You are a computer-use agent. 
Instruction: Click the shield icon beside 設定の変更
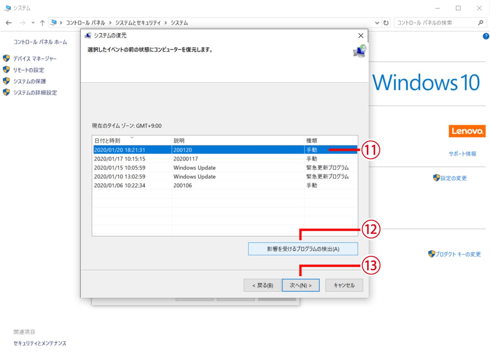436,178
